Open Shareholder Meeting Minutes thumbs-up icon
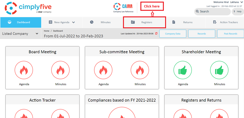Image resolution: width=244 pixels, height=118 pixels. pyautogui.click(x=219, y=70)
